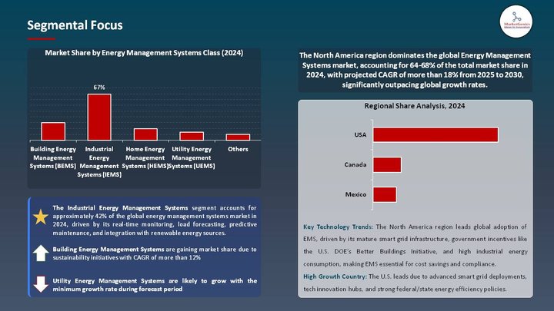Click the Canada bar in regional chart
The image size is (554, 311).
point(386,164)
